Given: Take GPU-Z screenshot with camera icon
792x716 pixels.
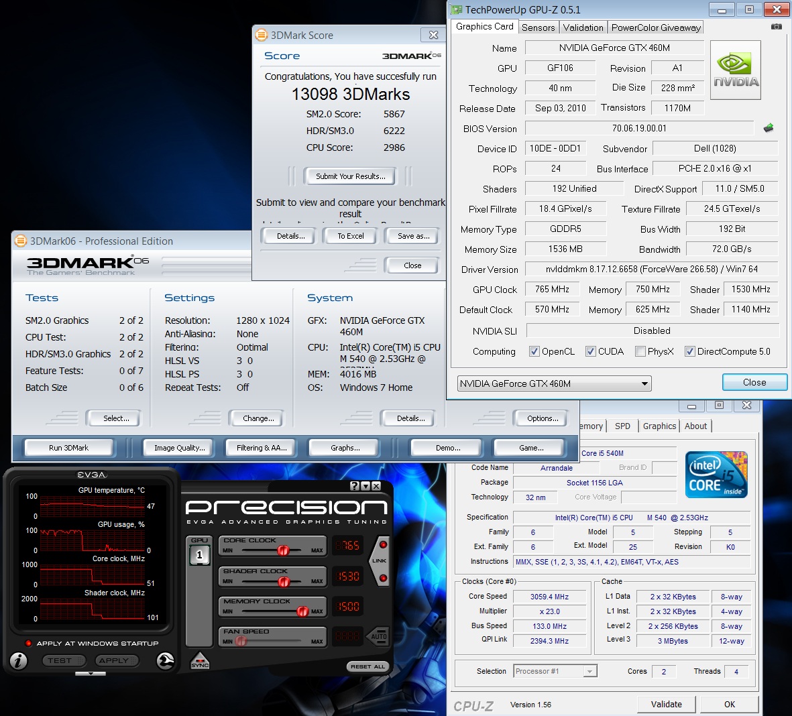Looking at the screenshot, I should tap(777, 26).
